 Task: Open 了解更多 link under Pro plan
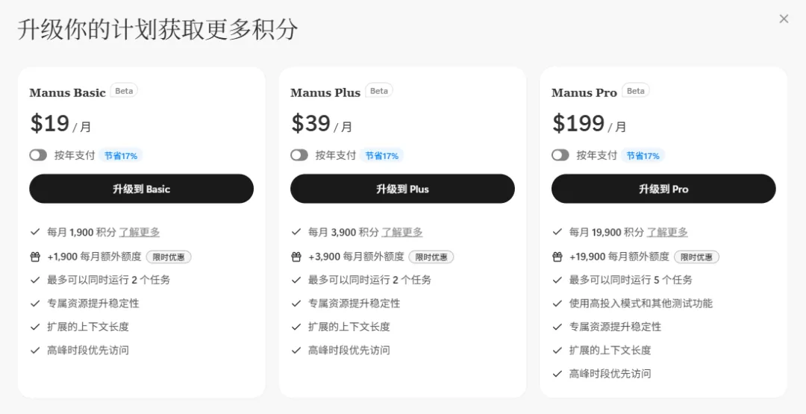point(667,232)
